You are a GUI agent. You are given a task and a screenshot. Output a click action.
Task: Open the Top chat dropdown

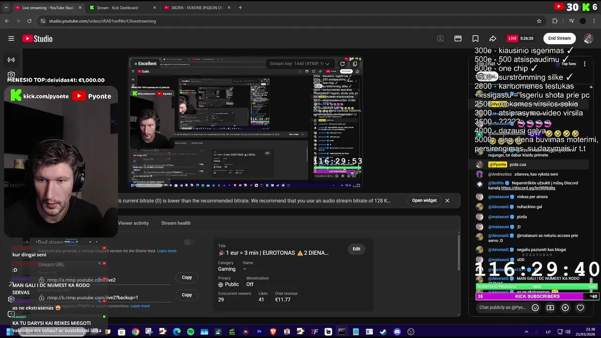point(489,64)
